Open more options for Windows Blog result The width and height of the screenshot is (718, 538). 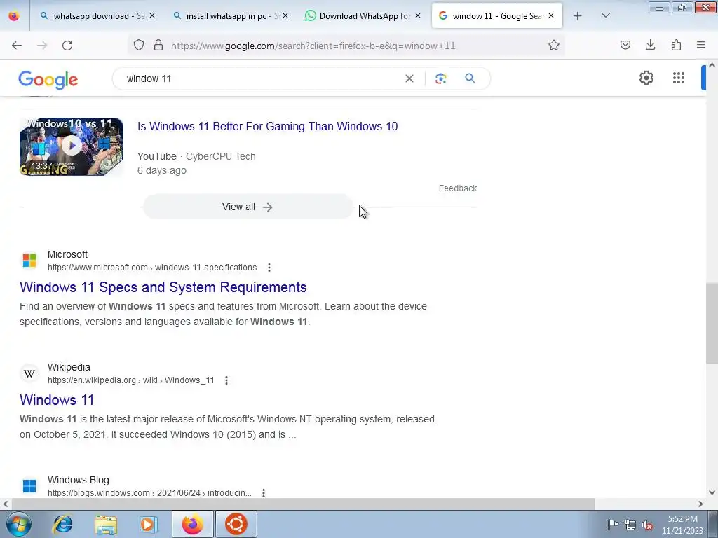point(264,492)
